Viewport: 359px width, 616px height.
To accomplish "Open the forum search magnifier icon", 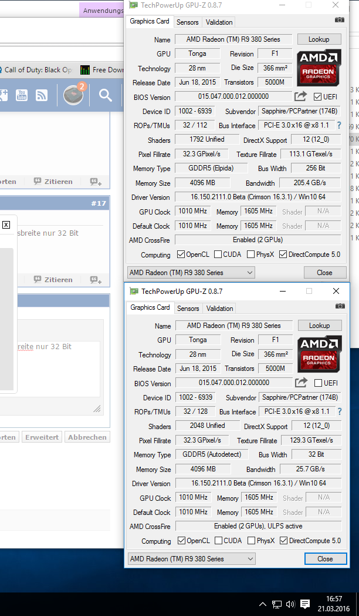I will point(105,95).
